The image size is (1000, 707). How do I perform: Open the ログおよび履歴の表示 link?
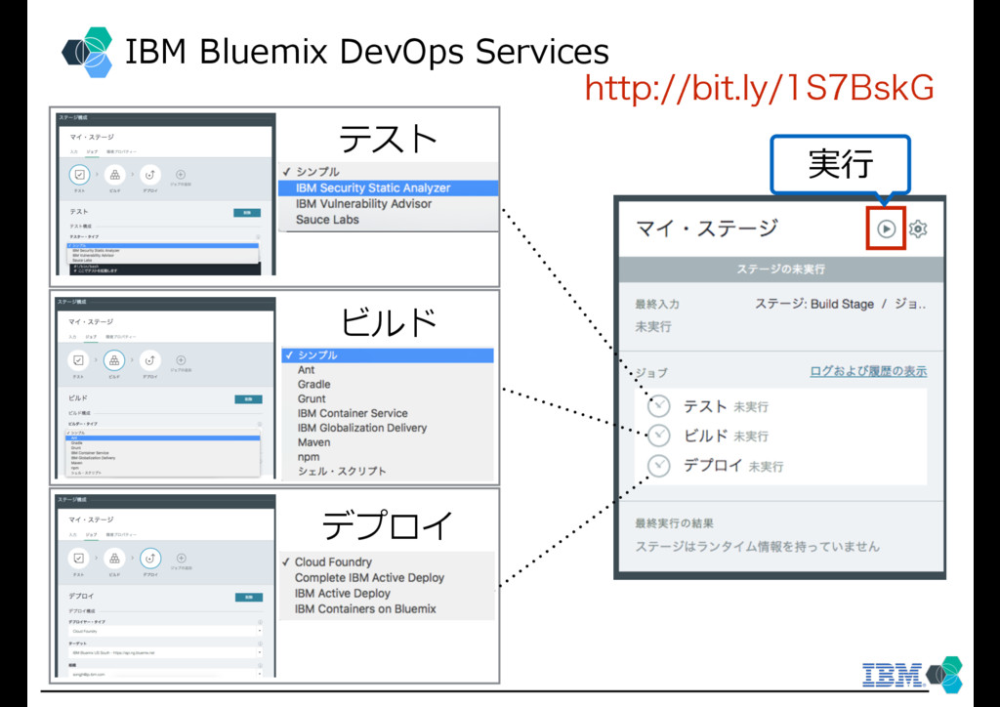tap(868, 371)
